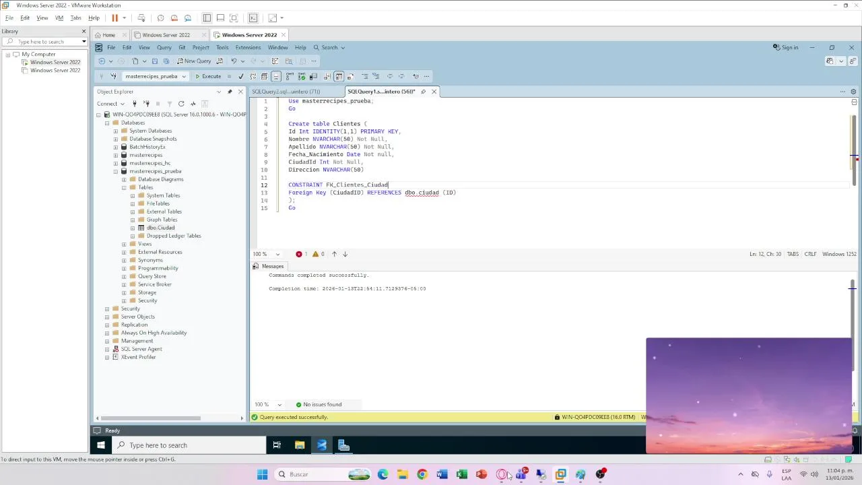The image size is (862, 485).
Task: Open a New Query window
Action: click(x=194, y=61)
